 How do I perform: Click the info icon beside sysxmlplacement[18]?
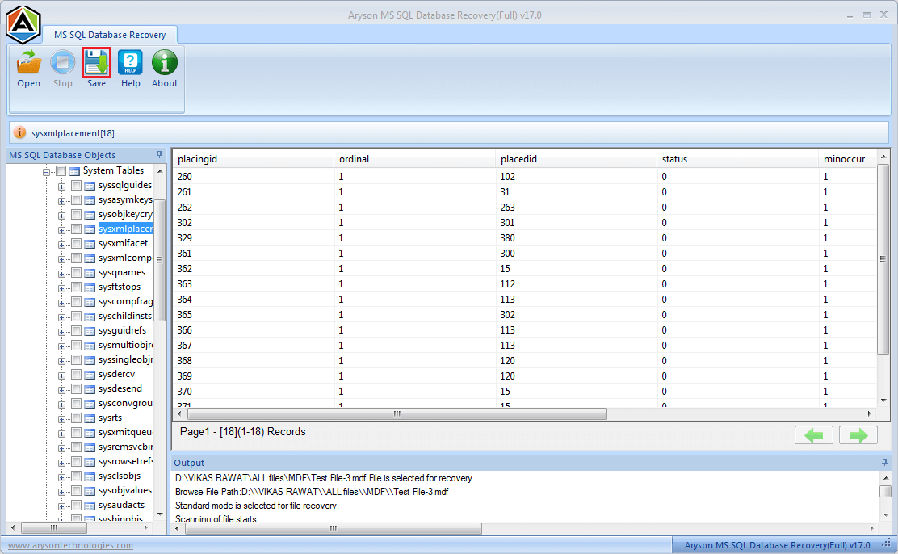pyautogui.click(x=19, y=132)
